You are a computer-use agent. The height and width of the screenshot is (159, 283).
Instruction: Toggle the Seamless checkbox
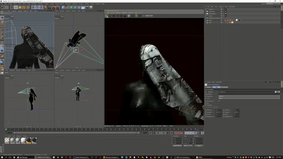(x=219, y=105)
